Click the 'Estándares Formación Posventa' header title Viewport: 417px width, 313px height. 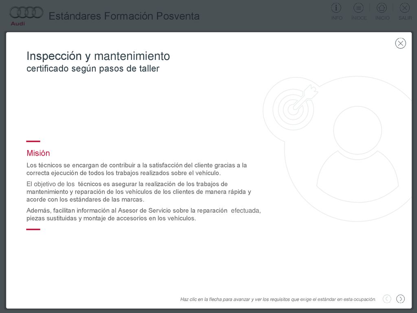coord(124,16)
